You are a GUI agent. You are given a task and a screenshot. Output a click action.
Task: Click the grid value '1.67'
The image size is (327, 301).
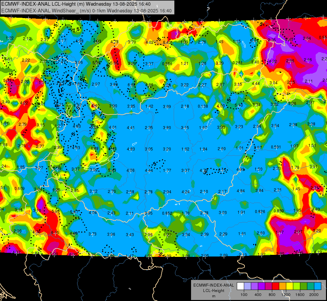203,127
